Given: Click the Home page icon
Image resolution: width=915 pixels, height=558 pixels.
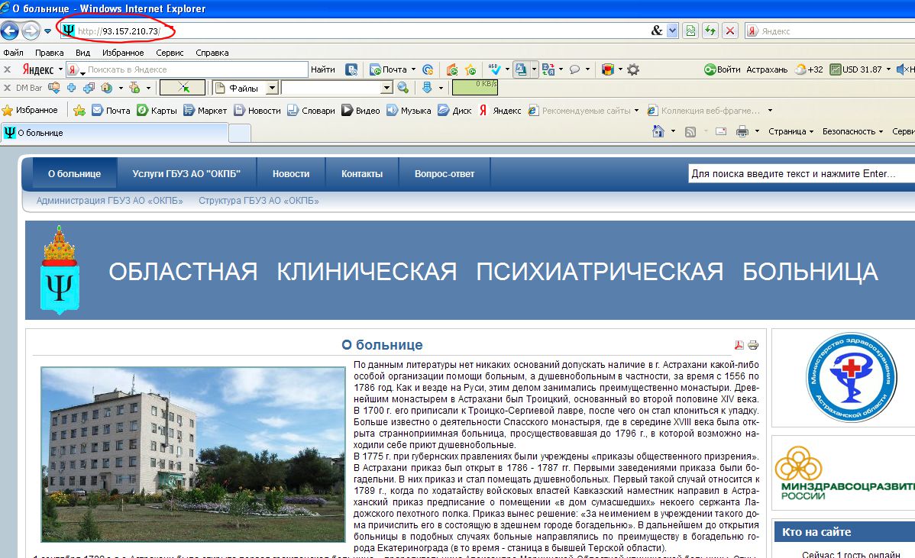Looking at the screenshot, I should [x=658, y=131].
